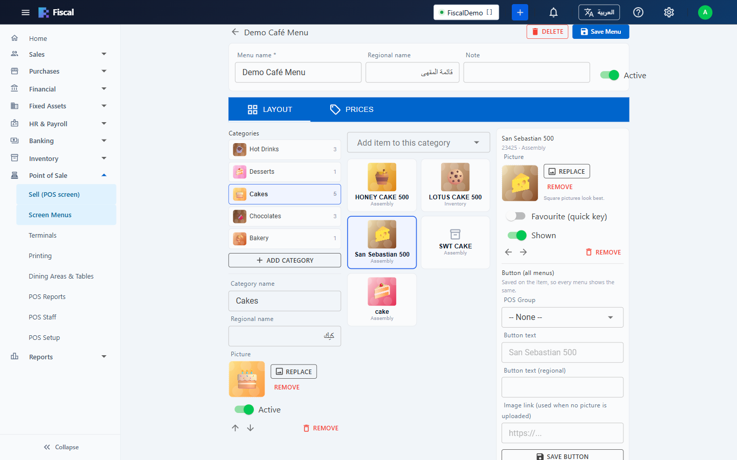The width and height of the screenshot is (737, 460).
Task: Switch language with the العربية button
Action: 599,12
